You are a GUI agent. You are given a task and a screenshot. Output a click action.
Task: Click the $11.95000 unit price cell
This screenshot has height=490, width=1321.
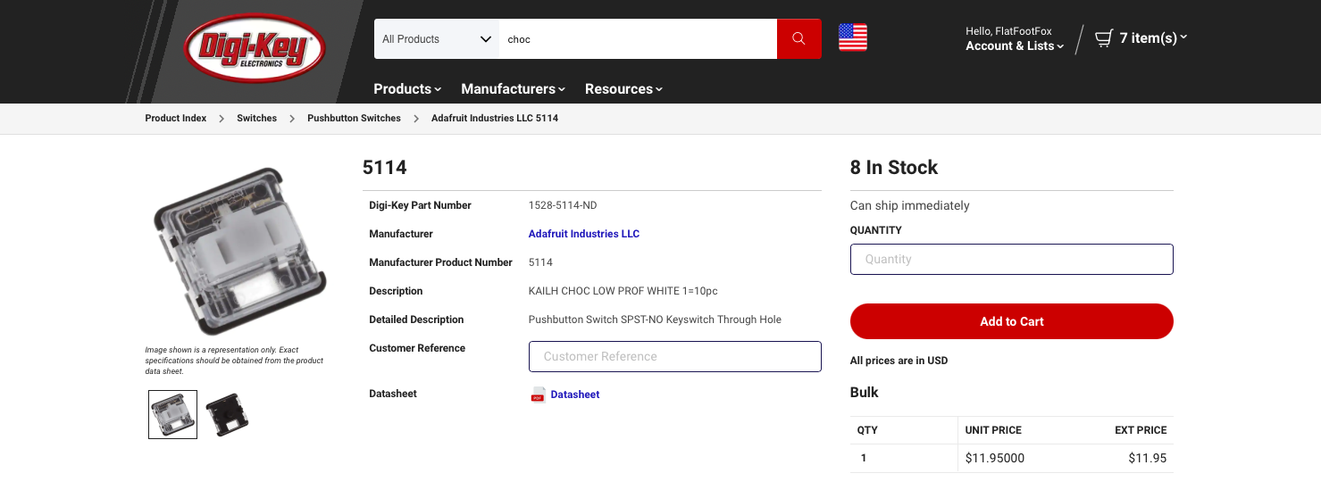[x=995, y=459]
